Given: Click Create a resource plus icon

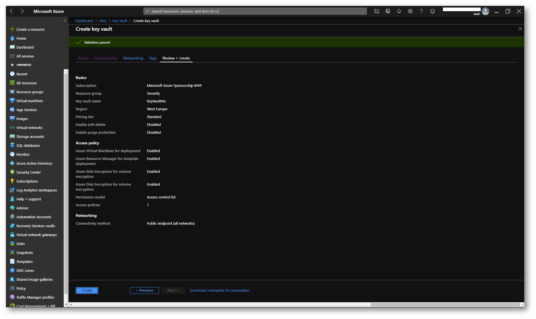Looking at the screenshot, I should (x=12, y=29).
